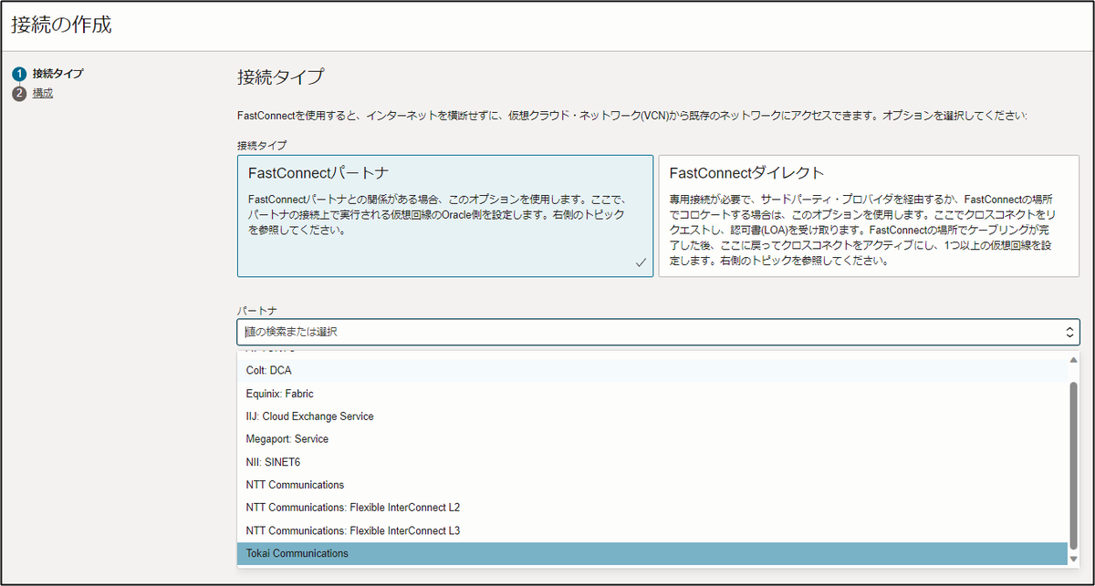Pick plain NTT Communications option

point(652,485)
